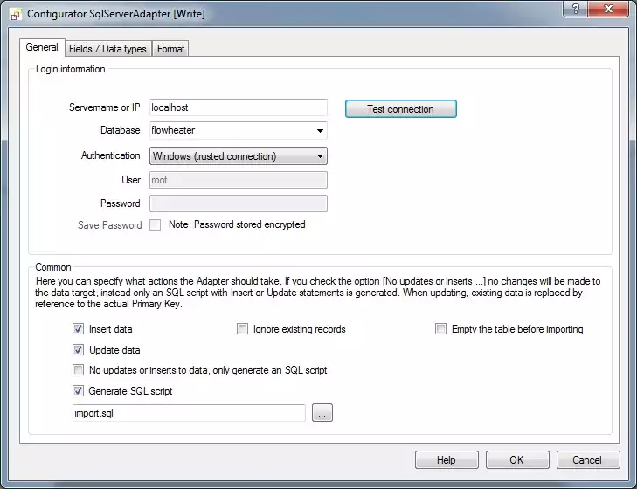Expand the Database dropdown list

pos(320,131)
